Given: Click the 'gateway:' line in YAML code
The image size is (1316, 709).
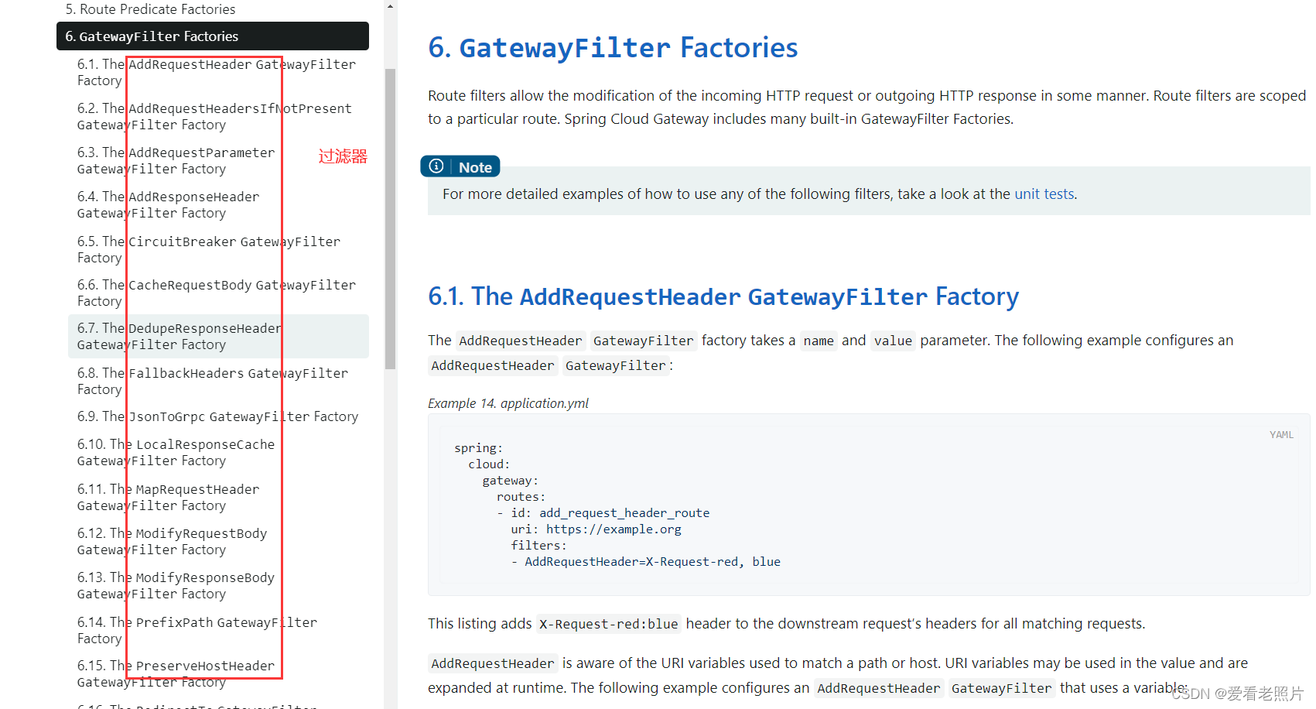Looking at the screenshot, I should pyautogui.click(x=511, y=481).
